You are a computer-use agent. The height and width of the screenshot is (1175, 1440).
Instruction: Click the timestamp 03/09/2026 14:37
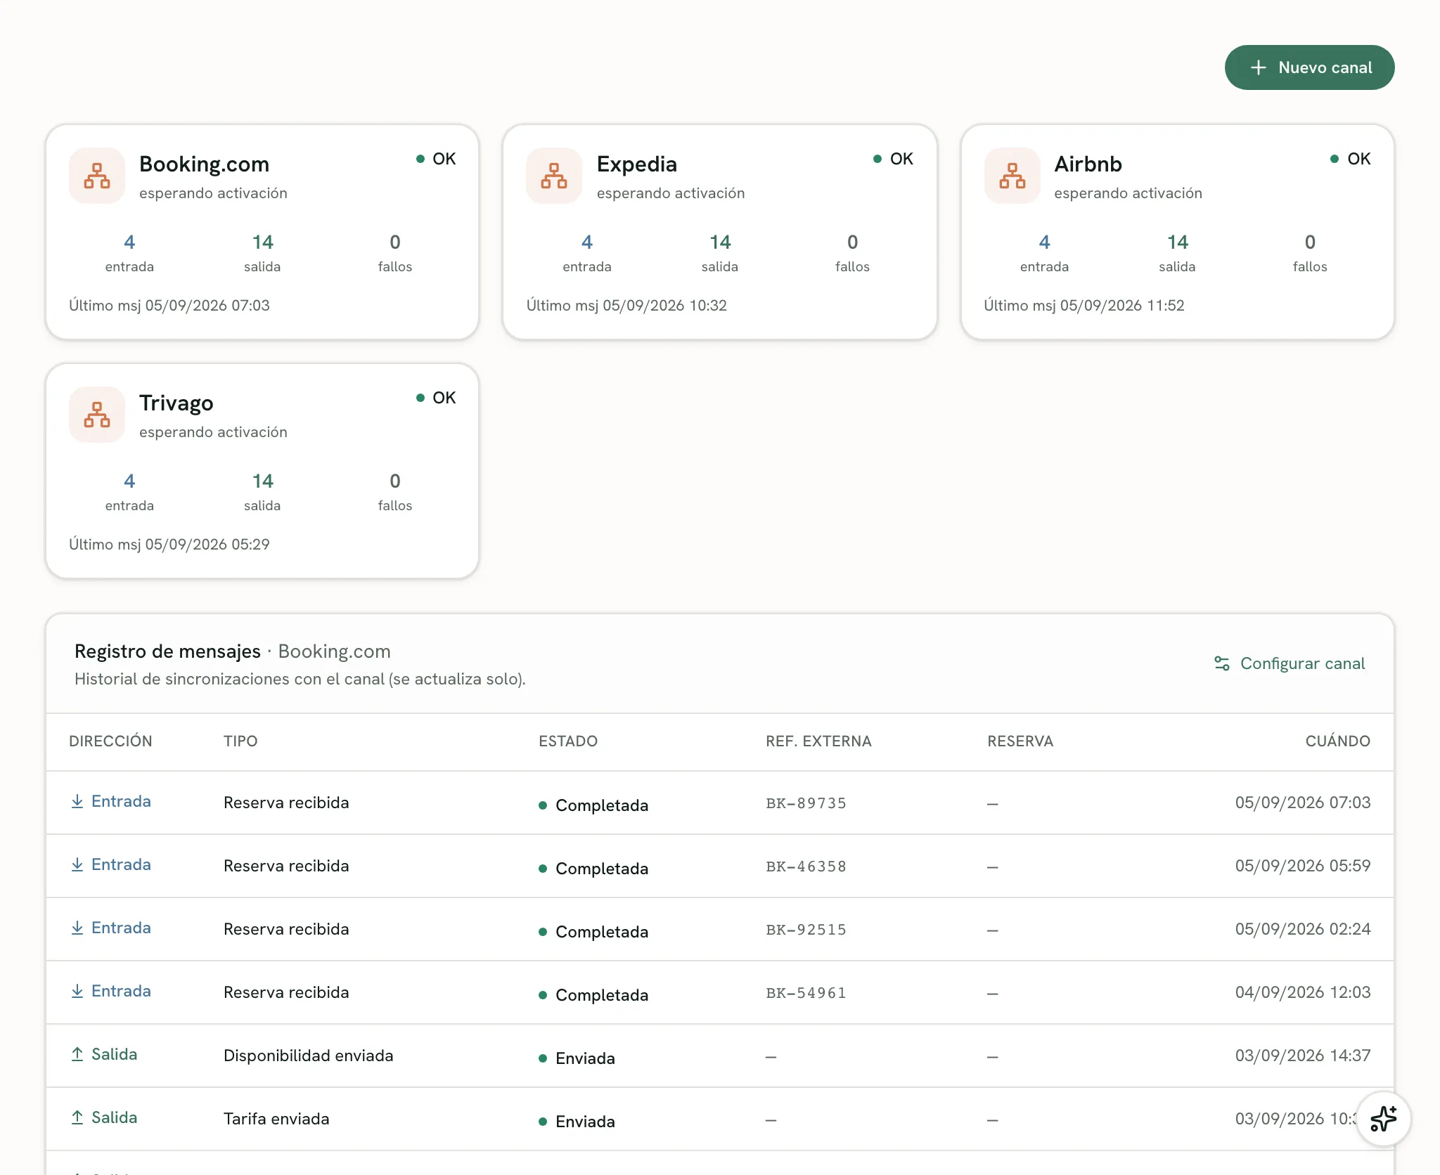(x=1303, y=1056)
